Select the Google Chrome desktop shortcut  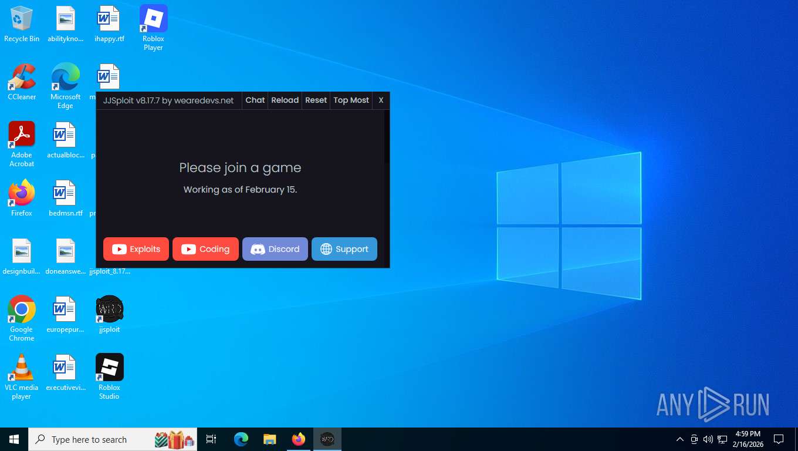22,319
